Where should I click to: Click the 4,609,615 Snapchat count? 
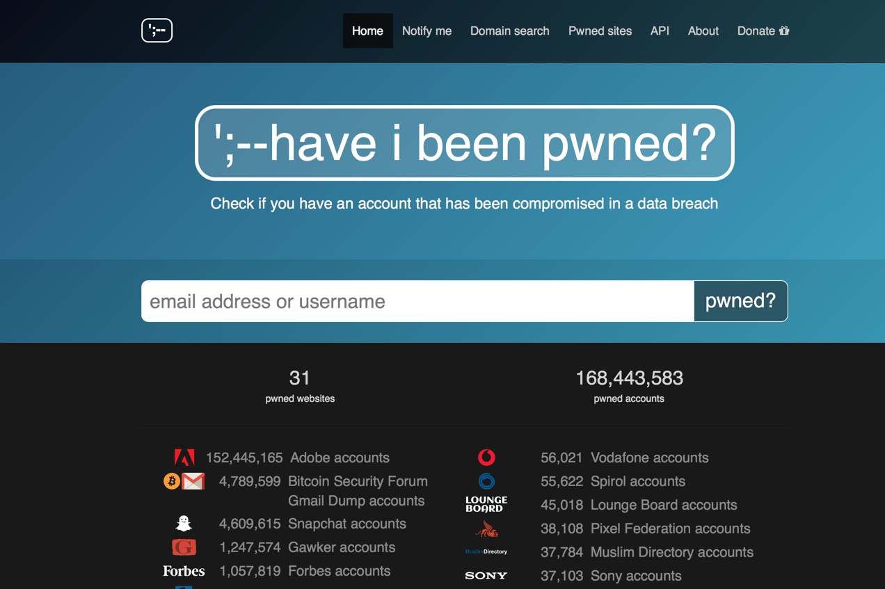250,524
